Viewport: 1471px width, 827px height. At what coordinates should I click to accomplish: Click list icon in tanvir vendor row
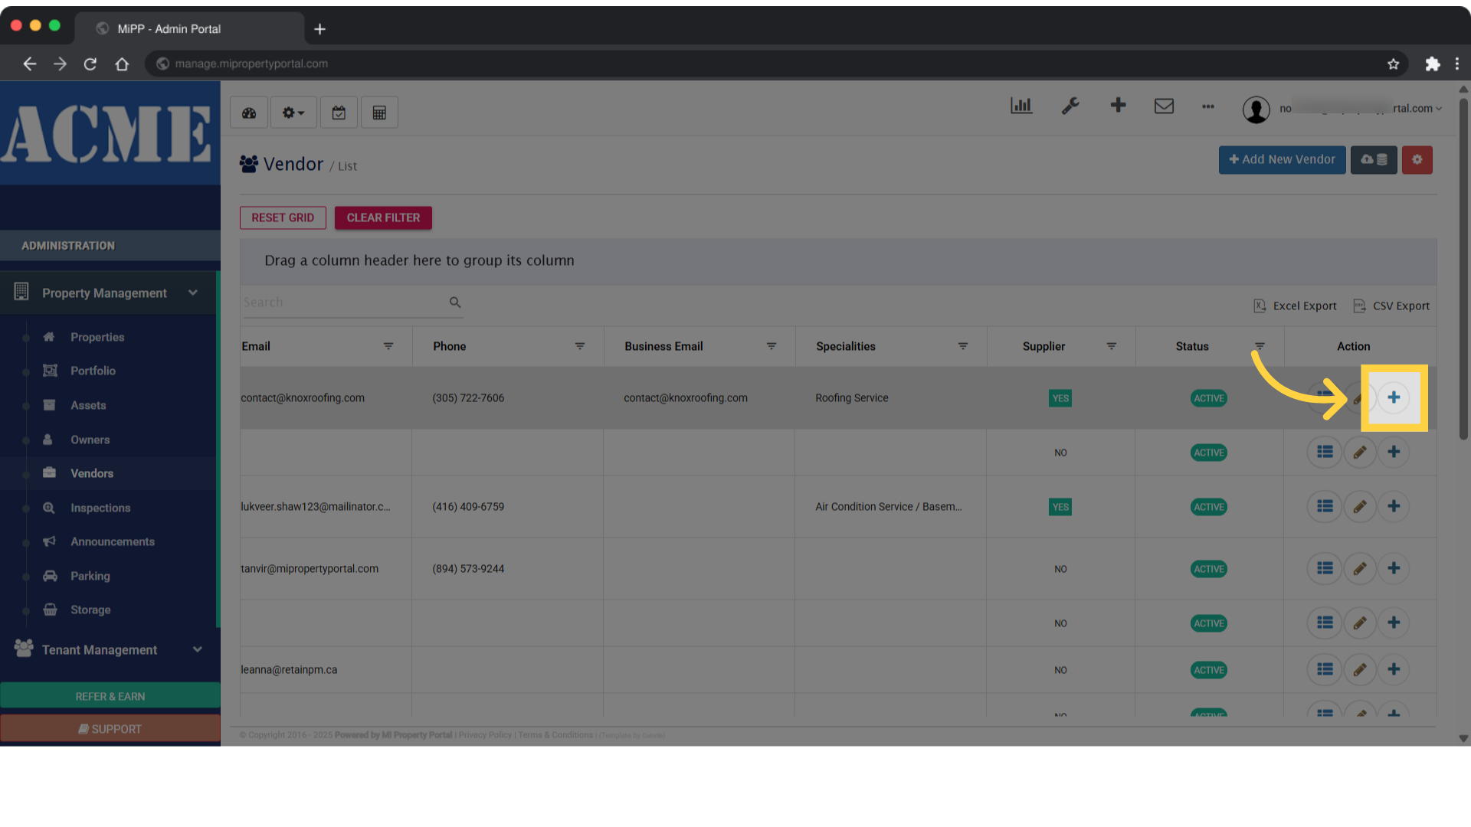click(x=1325, y=568)
